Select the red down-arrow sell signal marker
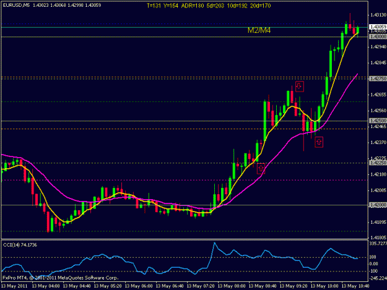 (x=299, y=87)
